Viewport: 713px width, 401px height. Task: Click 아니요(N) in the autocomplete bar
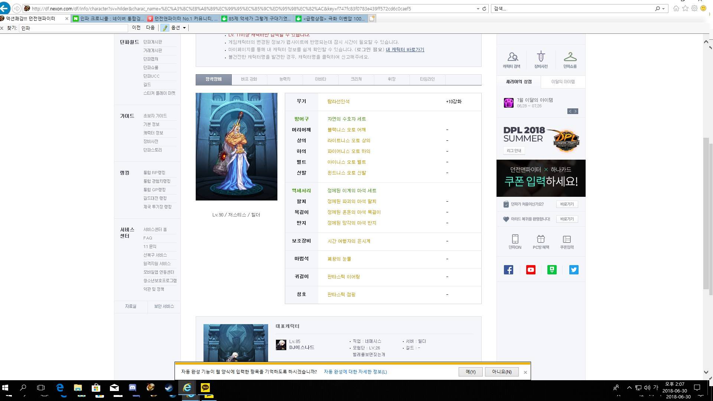coord(502,372)
